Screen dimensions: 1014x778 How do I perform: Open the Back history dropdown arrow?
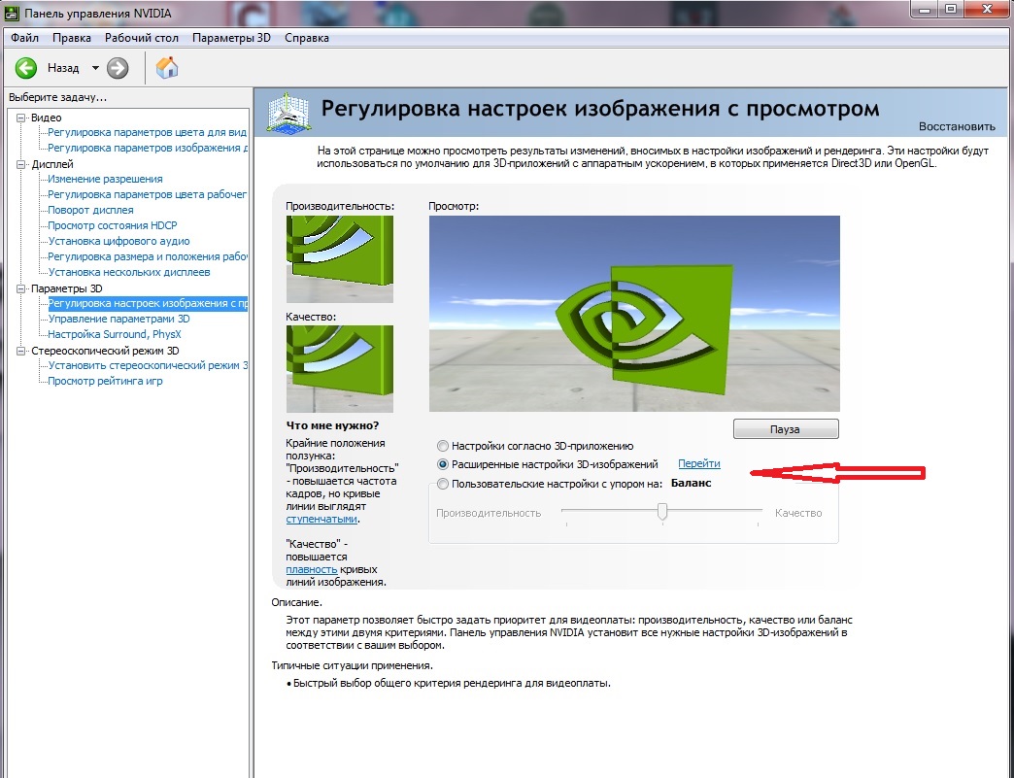95,68
